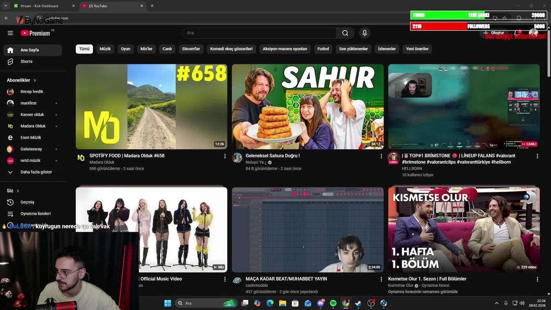Image resolution: width=551 pixels, height=310 pixels.
Task: Select Komedi skeç gösterileri chip
Action: pos(231,49)
